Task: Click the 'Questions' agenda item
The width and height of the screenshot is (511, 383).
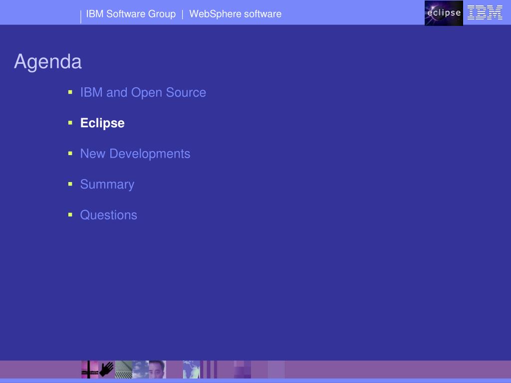Action: click(x=108, y=215)
